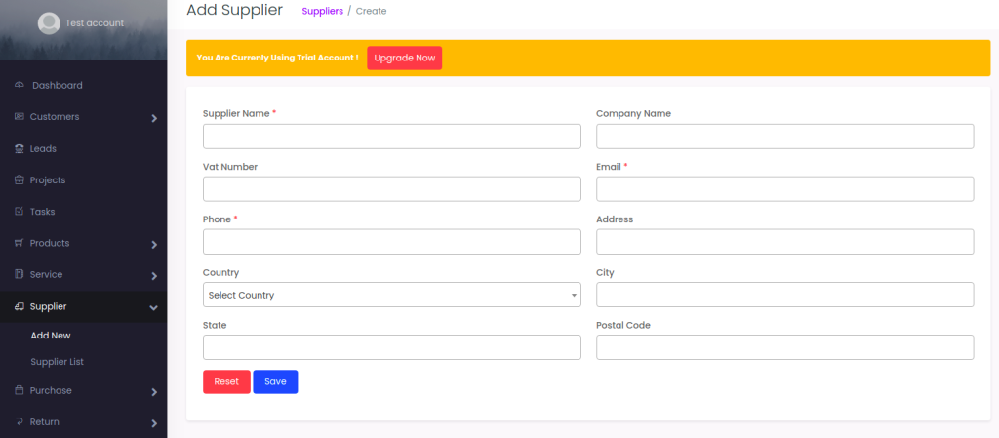The image size is (999, 438).
Task: Click the Tasks checklist icon
Action: [x=20, y=212]
